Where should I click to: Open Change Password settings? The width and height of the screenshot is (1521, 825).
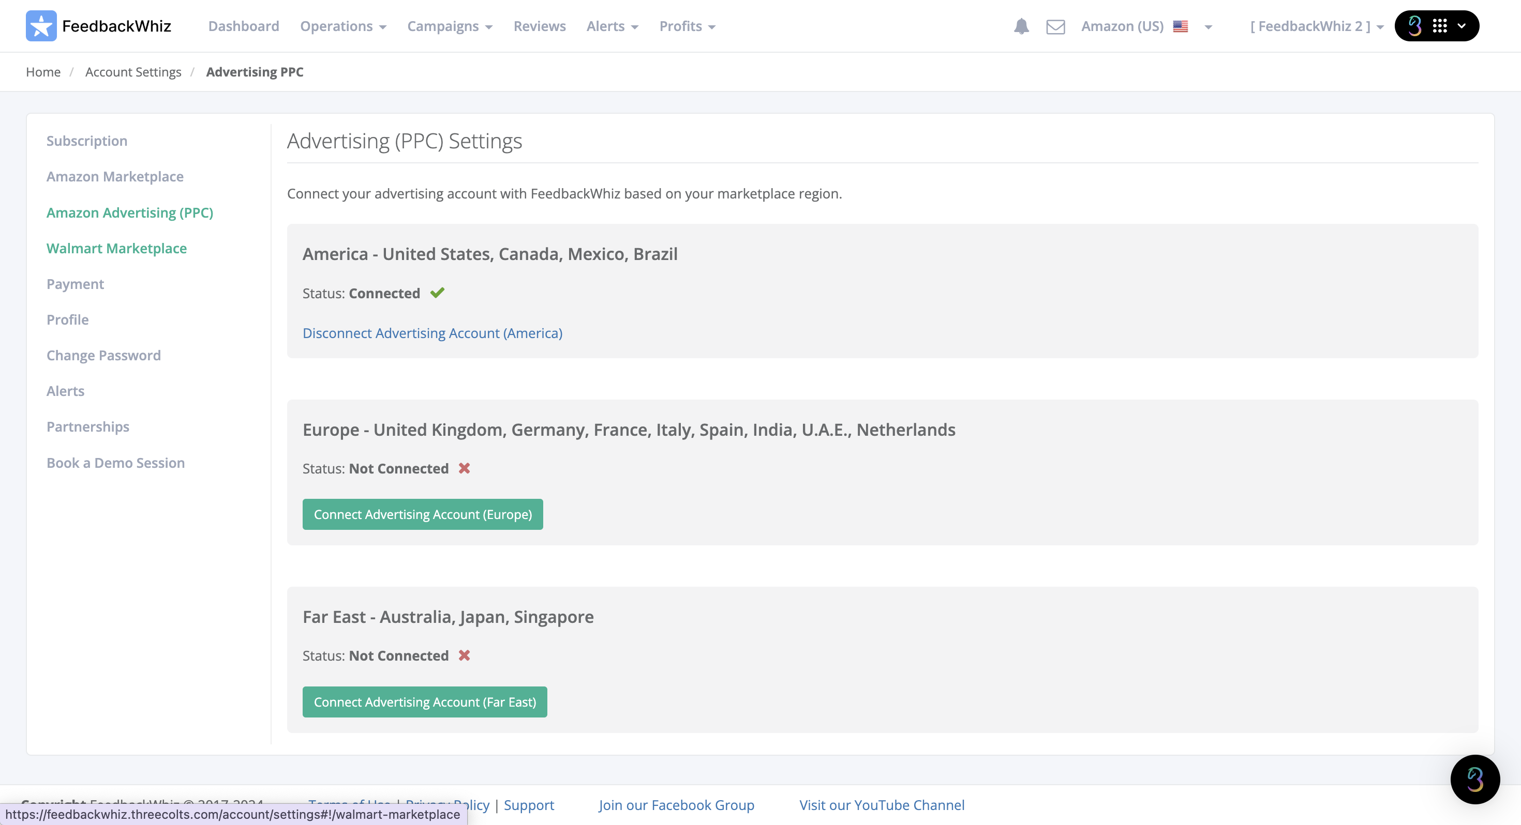coord(103,355)
